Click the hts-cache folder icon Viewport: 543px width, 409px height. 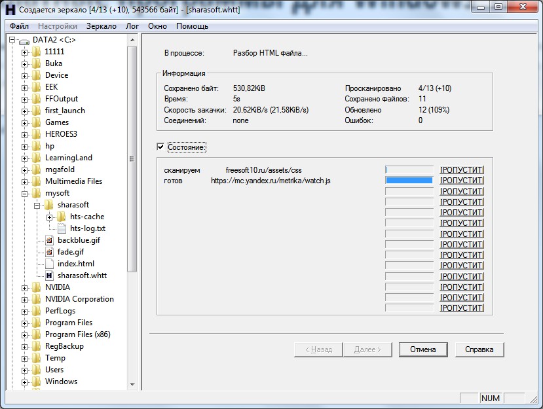[x=62, y=217]
